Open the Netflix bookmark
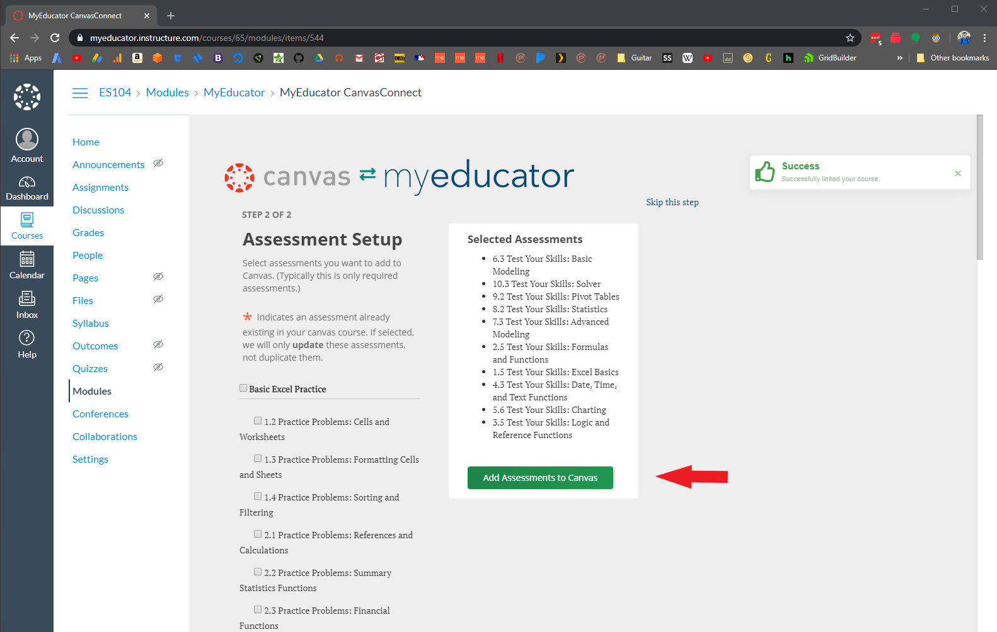The image size is (997, 632). point(500,58)
